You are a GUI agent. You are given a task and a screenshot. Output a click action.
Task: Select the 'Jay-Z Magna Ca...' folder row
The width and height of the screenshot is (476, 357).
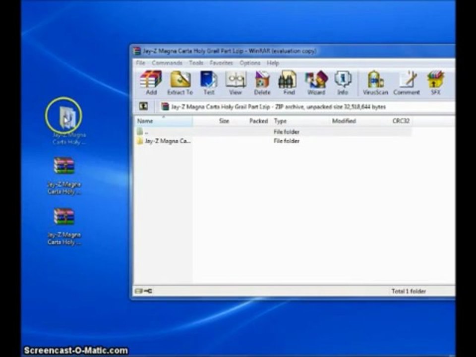click(x=273, y=141)
